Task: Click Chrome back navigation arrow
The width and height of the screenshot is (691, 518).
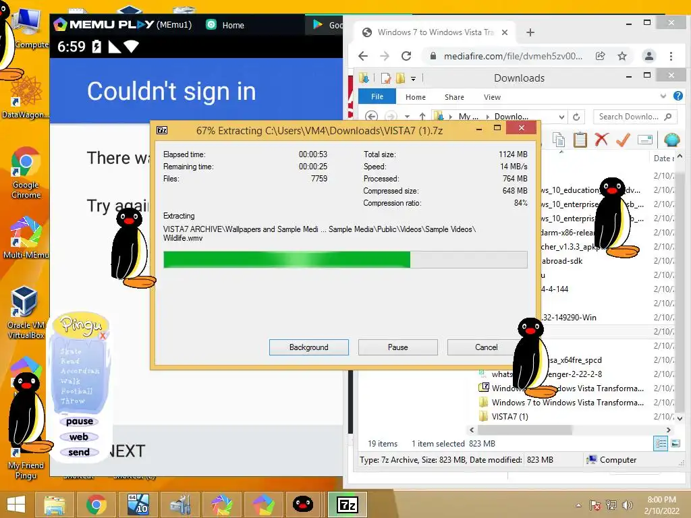Action: click(x=362, y=56)
